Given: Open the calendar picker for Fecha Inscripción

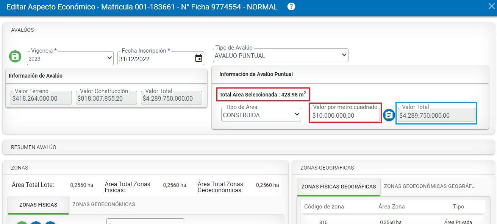Looking at the screenshot, I should point(198,58).
